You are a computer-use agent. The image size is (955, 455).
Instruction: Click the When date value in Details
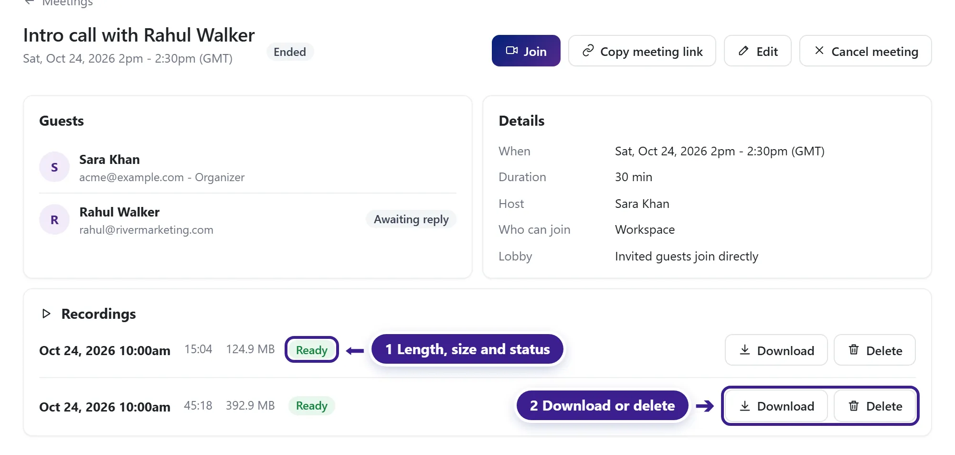(x=720, y=151)
